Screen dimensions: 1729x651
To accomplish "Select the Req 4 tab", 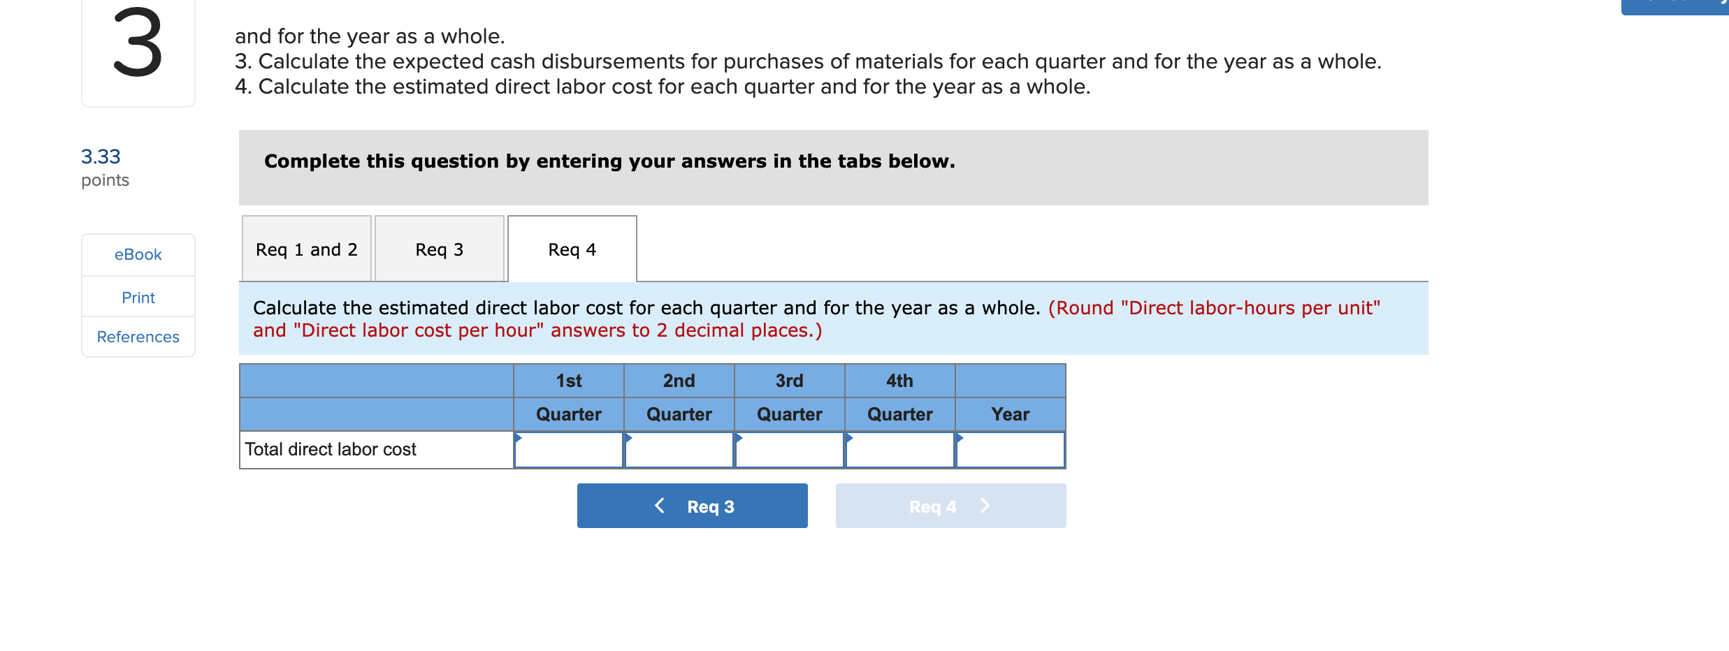I will (x=572, y=249).
